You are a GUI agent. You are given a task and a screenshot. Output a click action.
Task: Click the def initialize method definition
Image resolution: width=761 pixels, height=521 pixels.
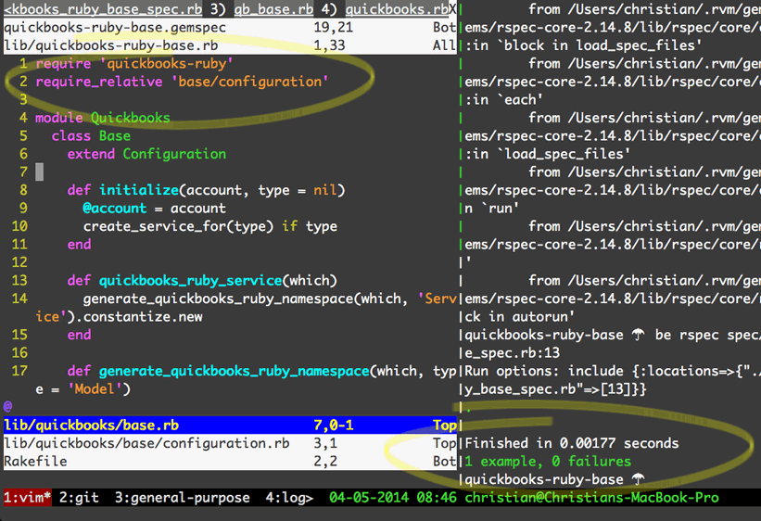[x=207, y=190]
